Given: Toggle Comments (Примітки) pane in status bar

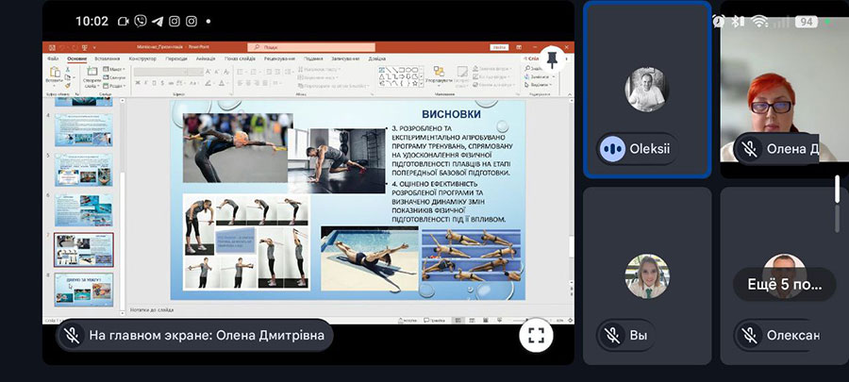Looking at the screenshot, I should pyautogui.click(x=434, y=321).
